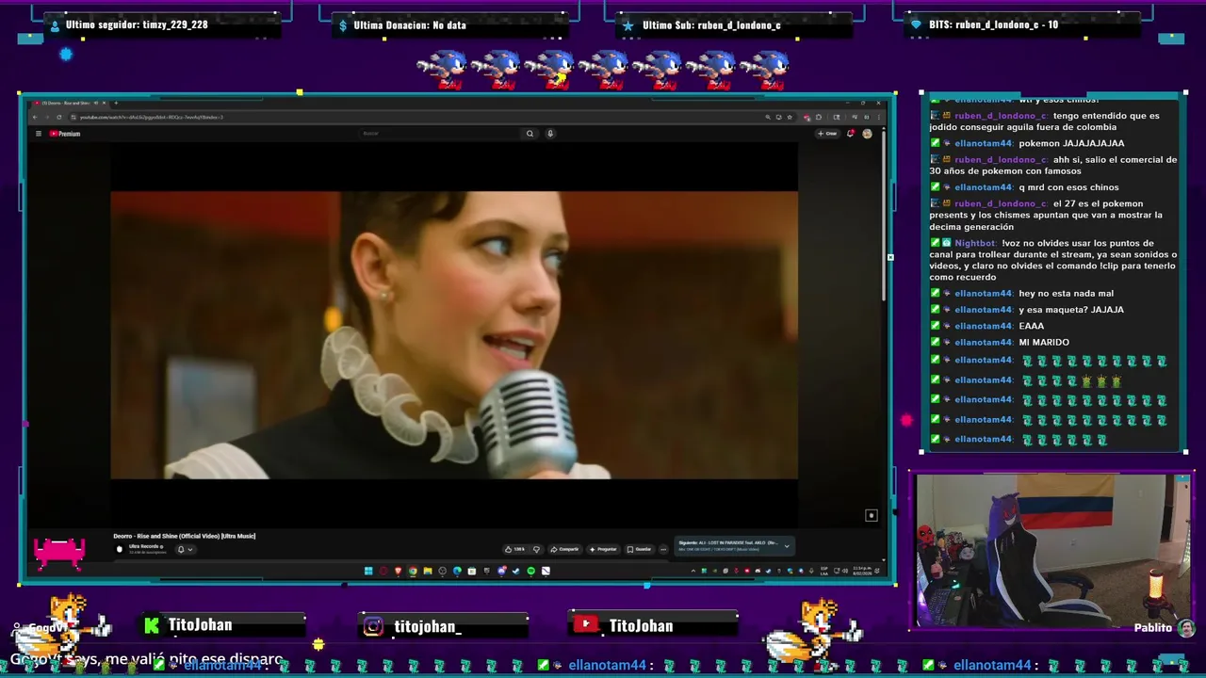Click the video title Deorro - Rise and Shine
The width and height of the screenshot is (1206, 678).
[x=185, y=536]
